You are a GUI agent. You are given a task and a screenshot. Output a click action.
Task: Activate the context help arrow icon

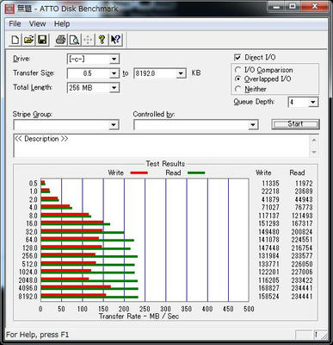[116, 40]
